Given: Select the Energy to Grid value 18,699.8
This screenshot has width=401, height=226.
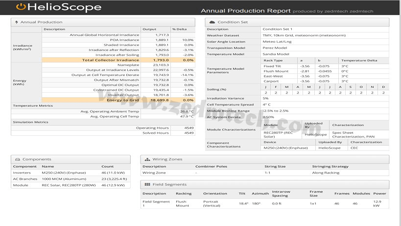Looking at the screenshot, I should [160, 100].
